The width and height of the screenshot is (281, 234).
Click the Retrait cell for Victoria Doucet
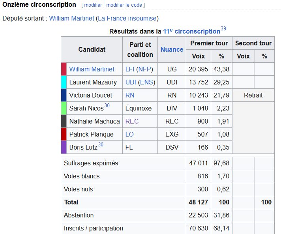click(x=253, y=95)
